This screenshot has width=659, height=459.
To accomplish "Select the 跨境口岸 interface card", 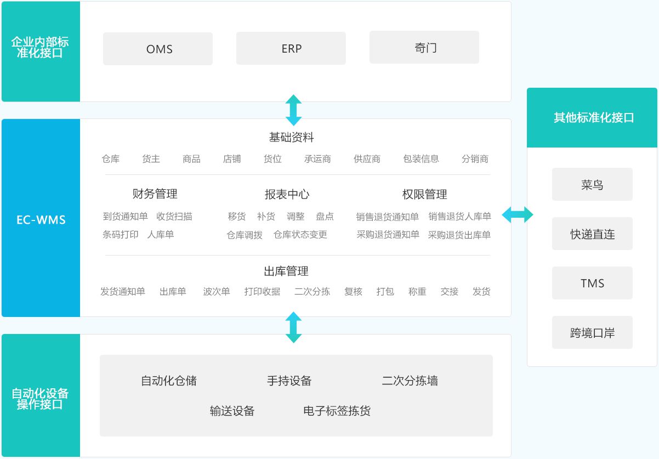I will click(x=592, y=332).
